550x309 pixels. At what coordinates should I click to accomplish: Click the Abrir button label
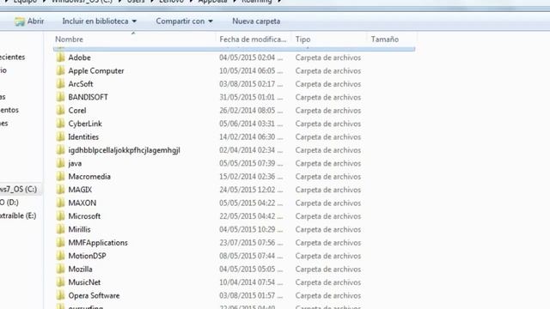pos(36,21)
